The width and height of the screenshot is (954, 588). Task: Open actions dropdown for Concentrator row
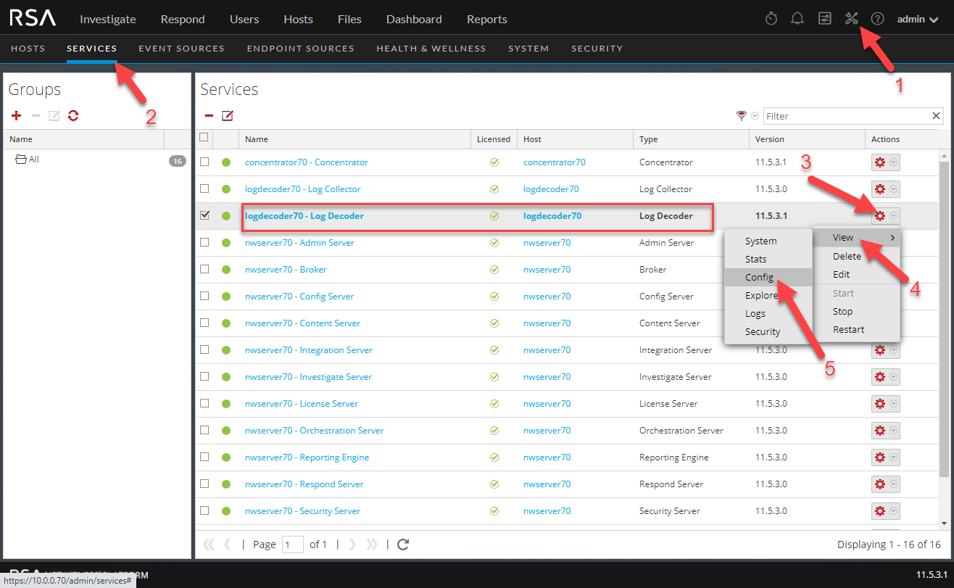tap(894, 162)
